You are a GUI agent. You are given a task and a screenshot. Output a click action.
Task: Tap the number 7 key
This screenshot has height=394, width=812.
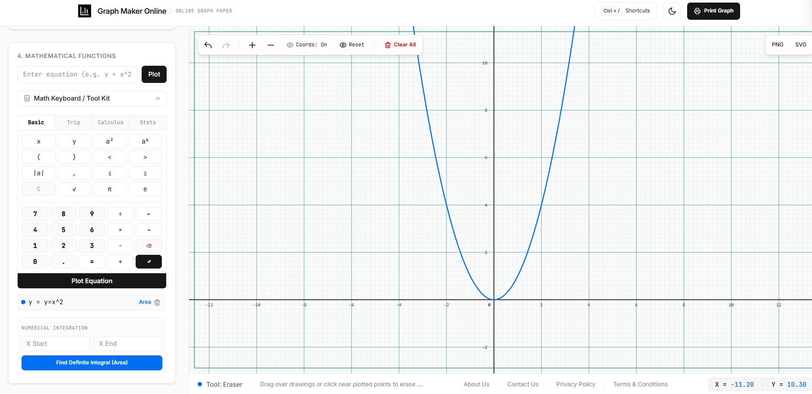click(35, 214)
